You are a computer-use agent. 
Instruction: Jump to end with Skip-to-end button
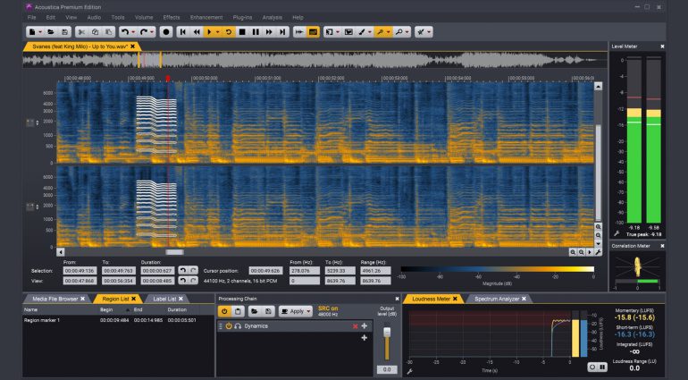click(x=282, y=32)
